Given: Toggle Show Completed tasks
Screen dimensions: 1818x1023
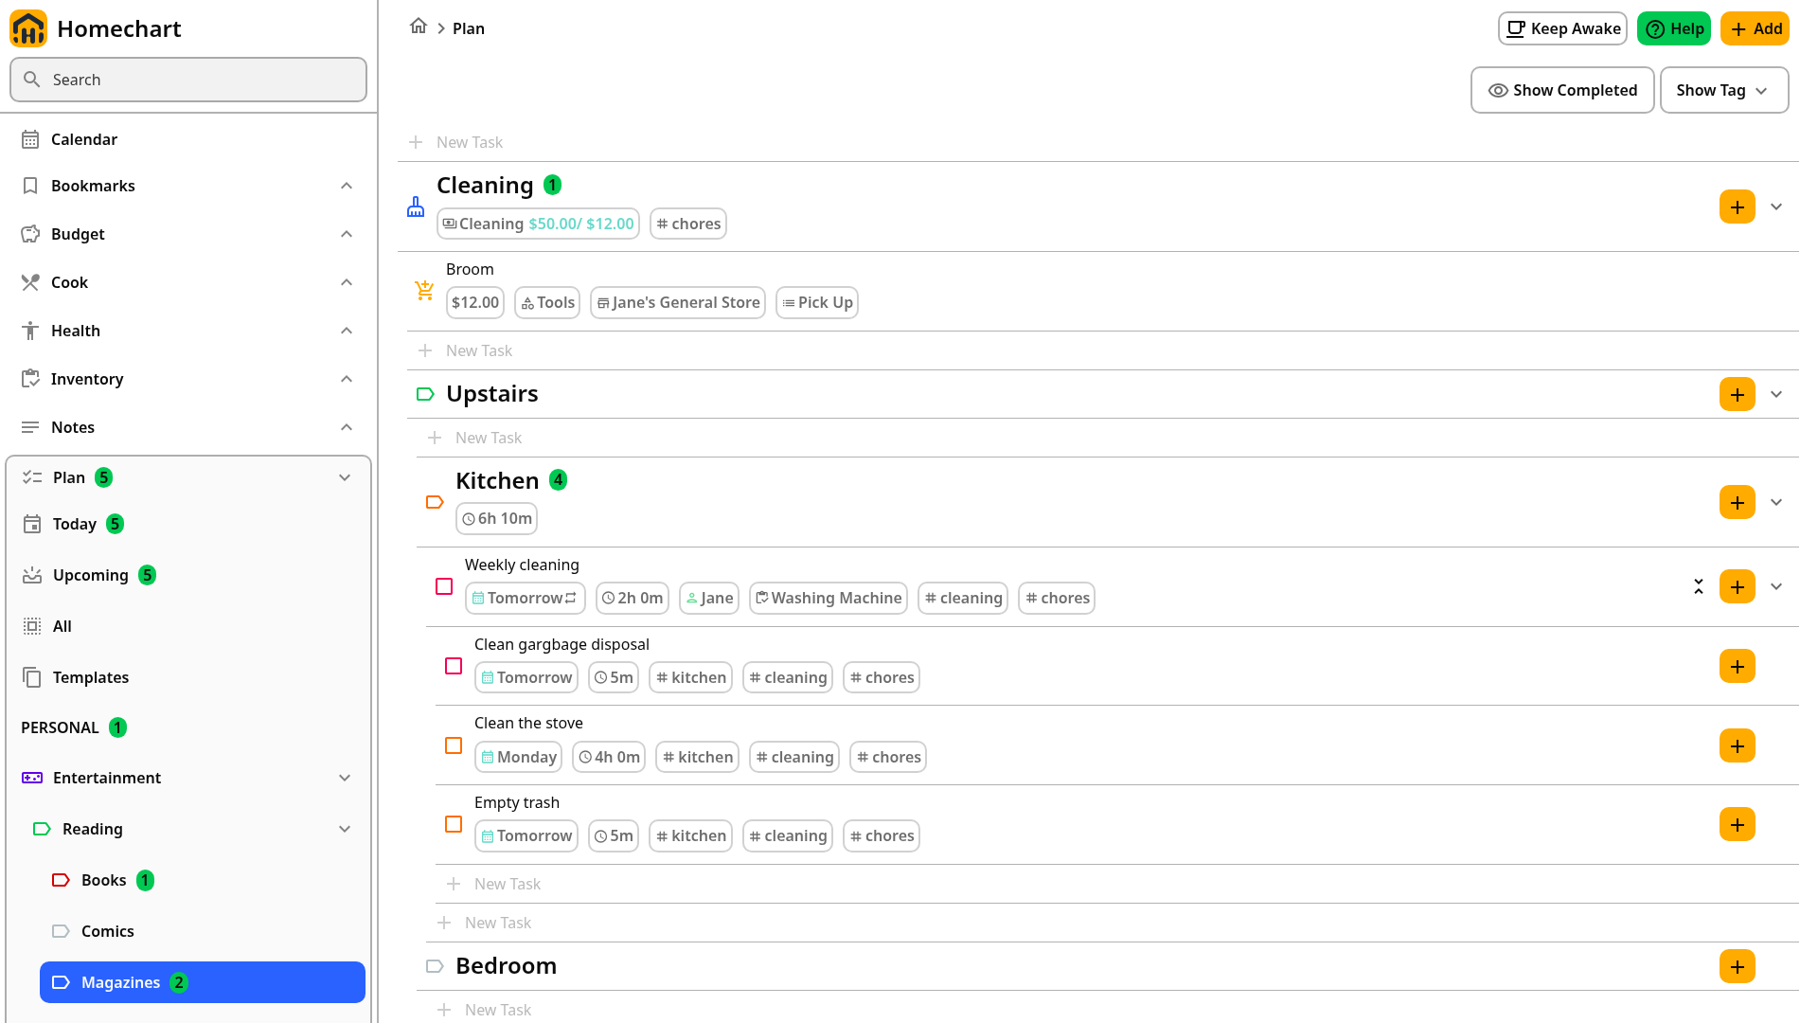Looking at the screenshot, I should [x=1562, y=90].
